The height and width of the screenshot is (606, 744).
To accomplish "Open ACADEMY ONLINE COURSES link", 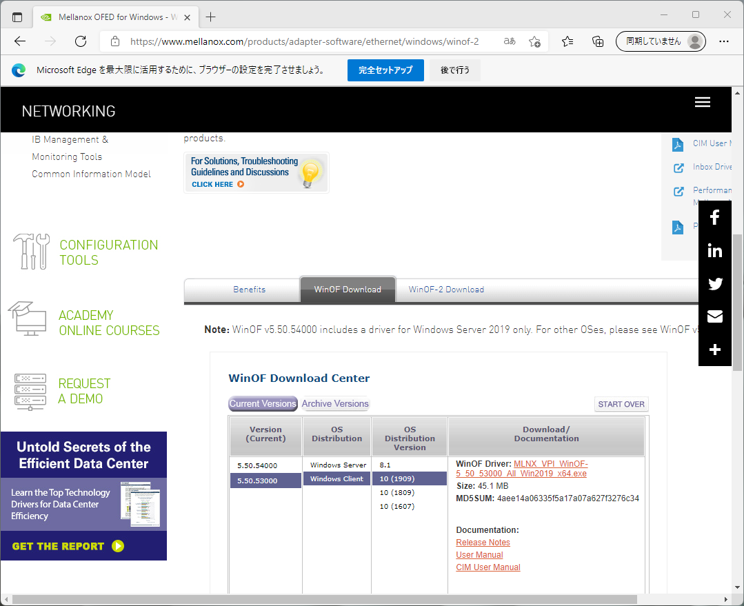I will point(109,323).
